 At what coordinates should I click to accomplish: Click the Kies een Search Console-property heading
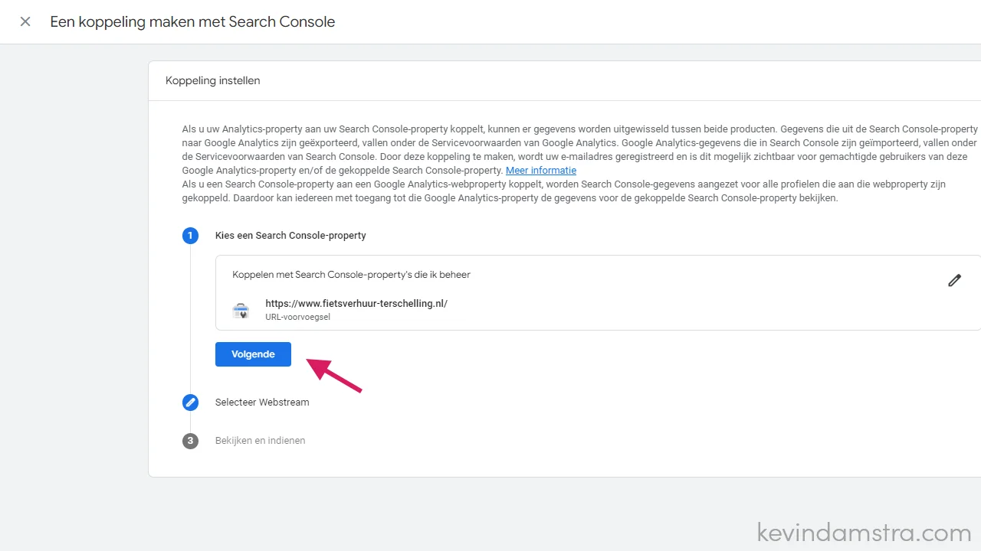point(290,235)
